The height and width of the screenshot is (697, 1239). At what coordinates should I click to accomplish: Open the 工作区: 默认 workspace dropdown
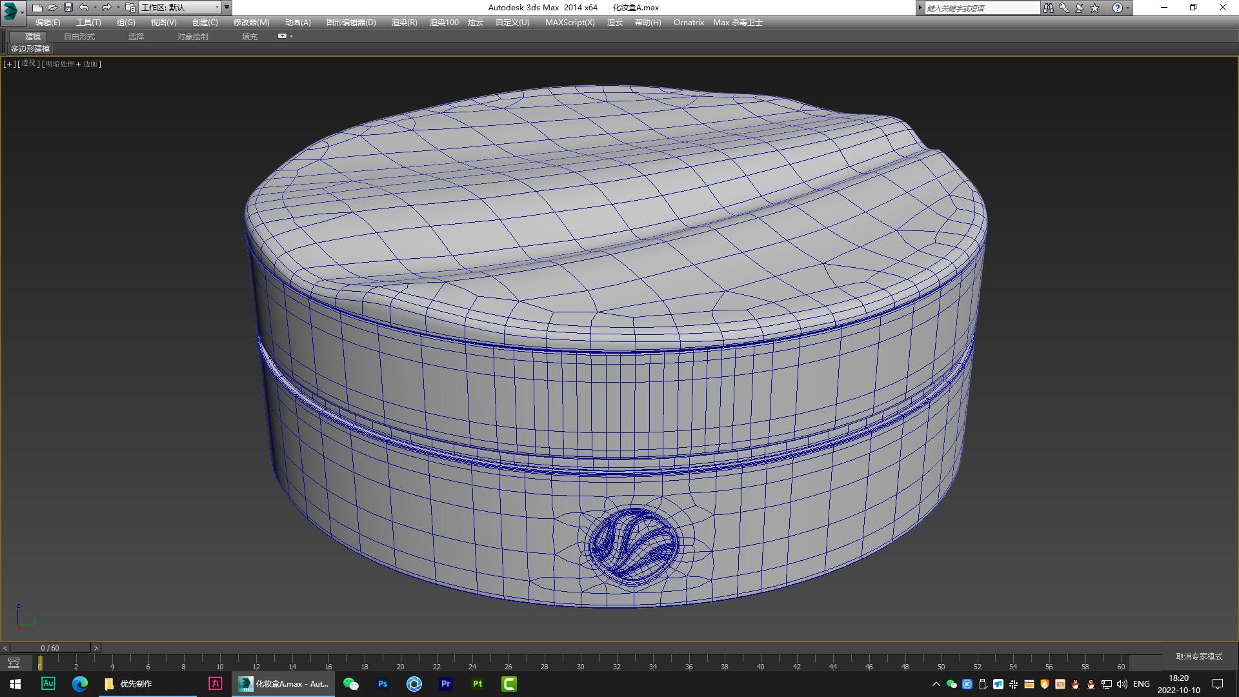[181, 7]
